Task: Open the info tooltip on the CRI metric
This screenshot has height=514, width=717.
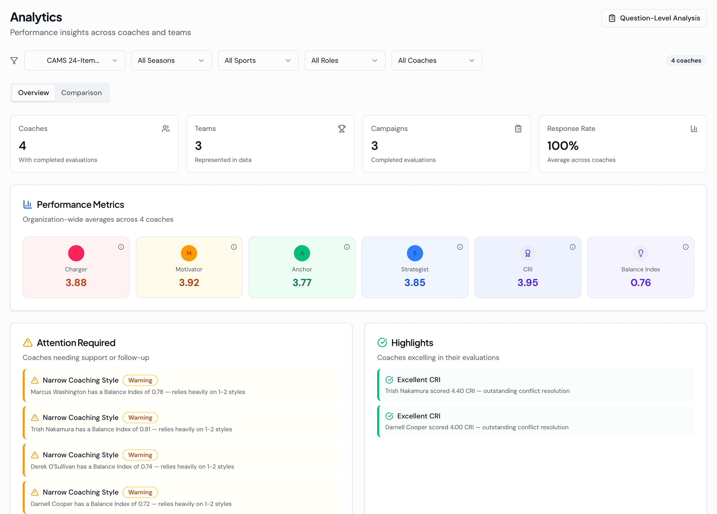Action: [x=573, y=247]
